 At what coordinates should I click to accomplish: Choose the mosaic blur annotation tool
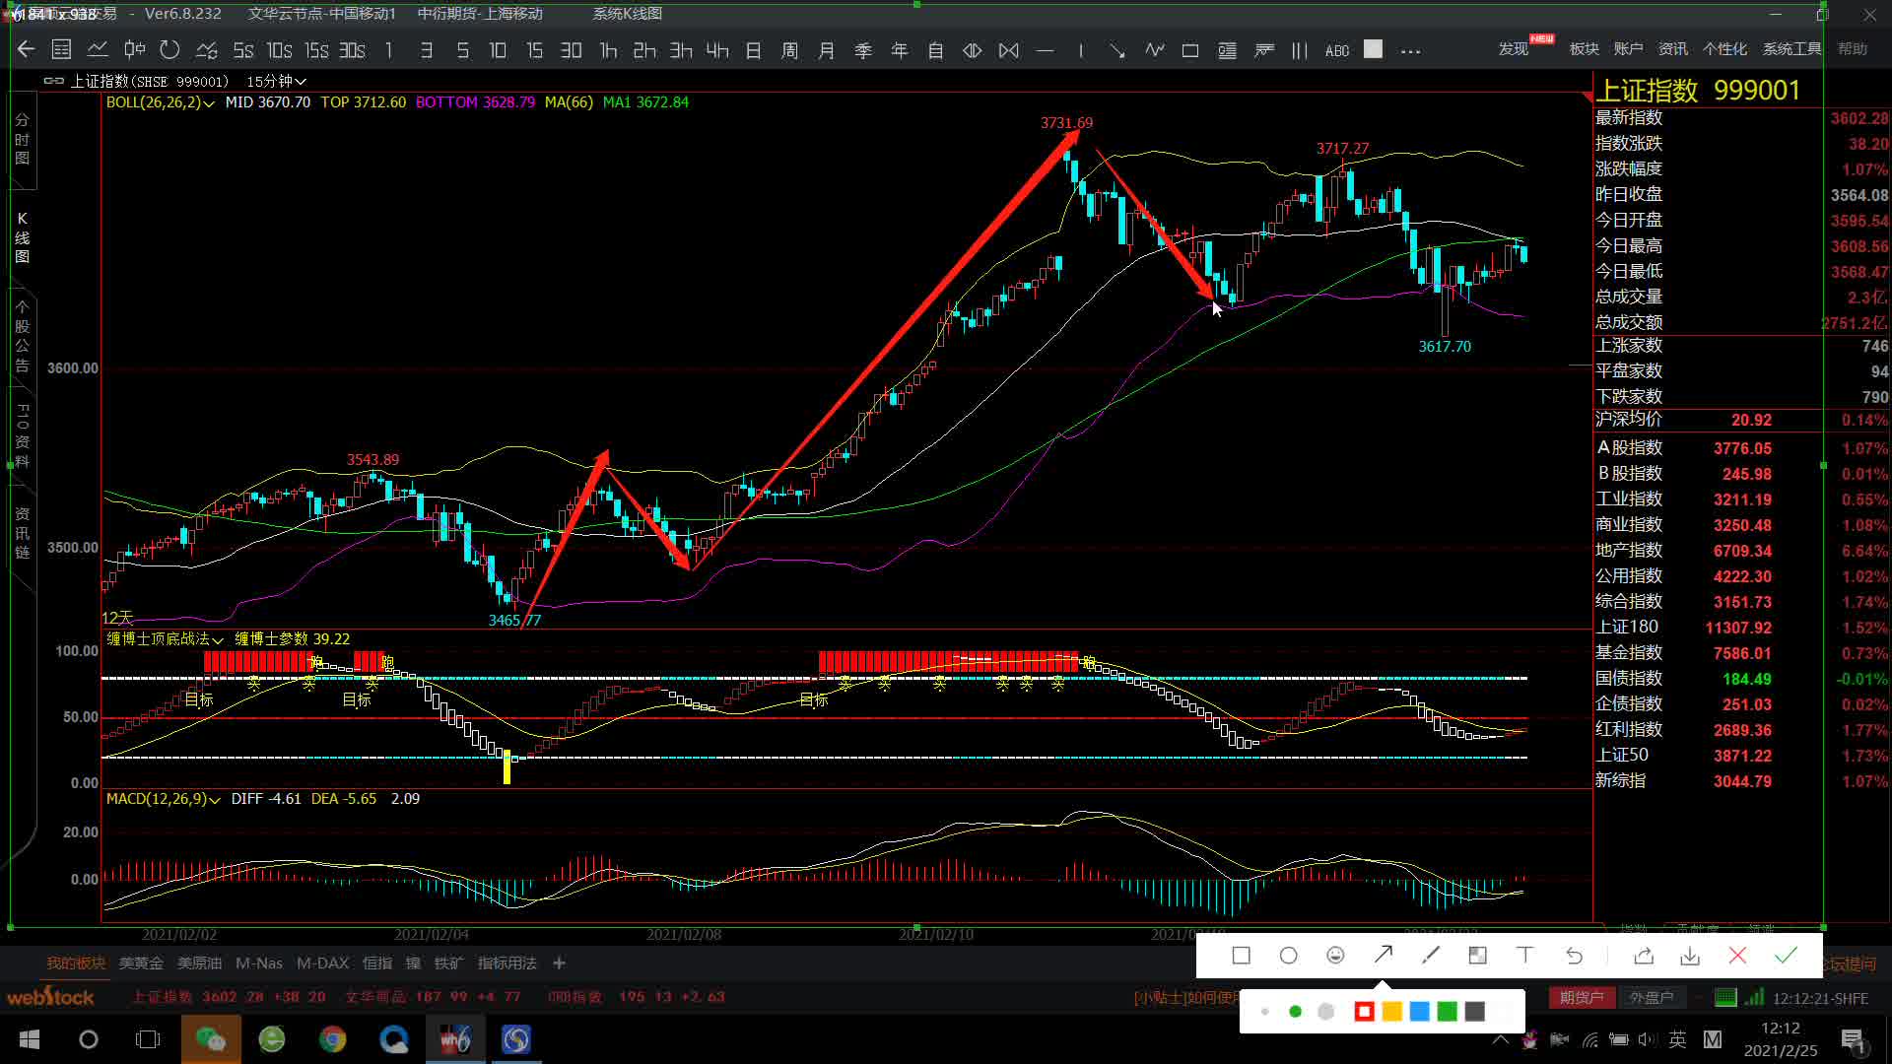[x=1477, y=955]
